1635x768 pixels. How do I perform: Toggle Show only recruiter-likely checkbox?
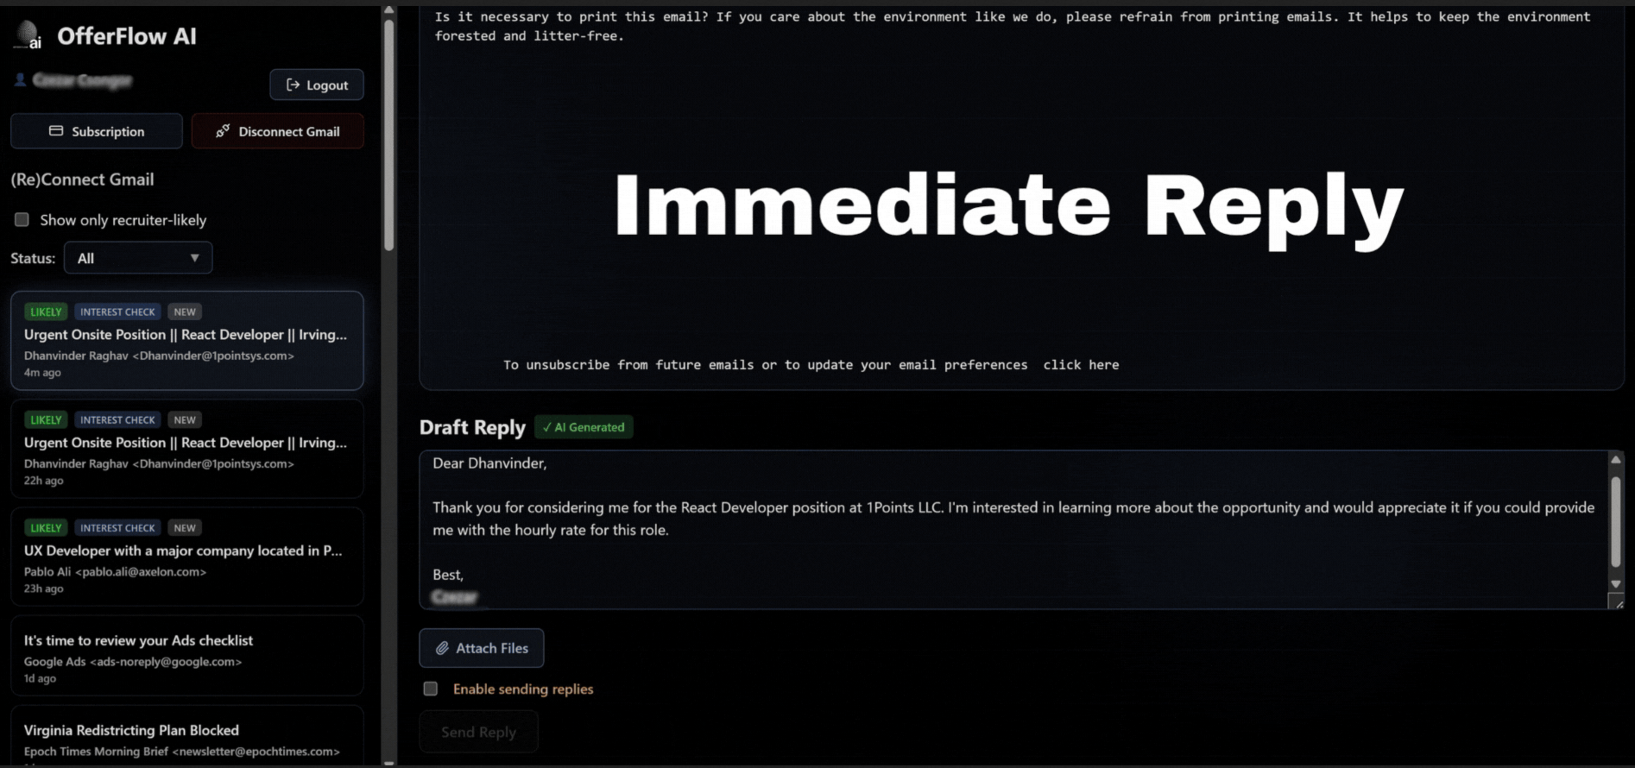click(x=22, y=220)
